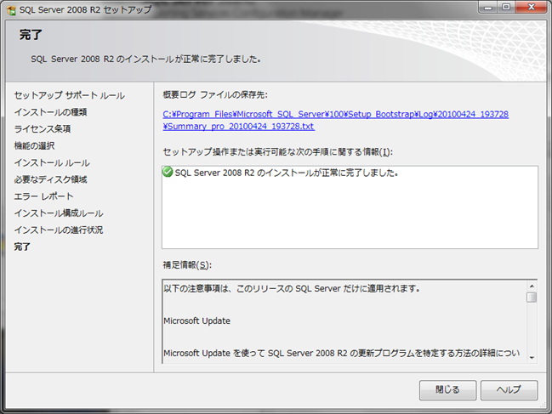Open the summary log file path link
This screenshot has height=414, width=552.
pyautogui.click(x=335, y=121)
